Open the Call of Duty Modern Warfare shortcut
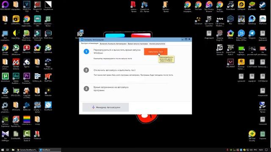This screenshot has height=152, width=271. pos(220,21)
